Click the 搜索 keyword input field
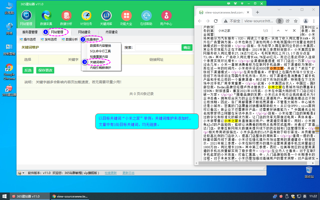The image size is (320, 200). (x=158, y=47)
